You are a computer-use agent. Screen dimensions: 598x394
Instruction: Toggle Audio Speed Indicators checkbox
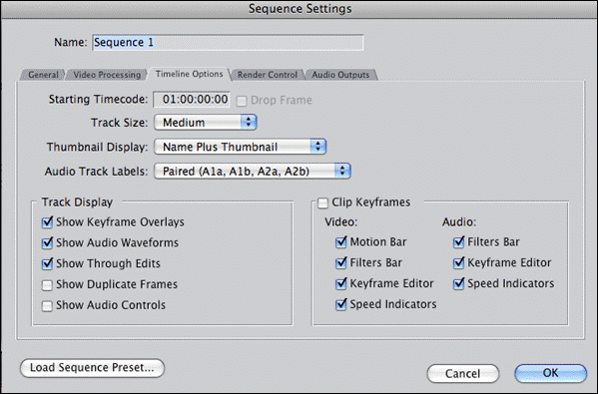click(x=458, y=284)
